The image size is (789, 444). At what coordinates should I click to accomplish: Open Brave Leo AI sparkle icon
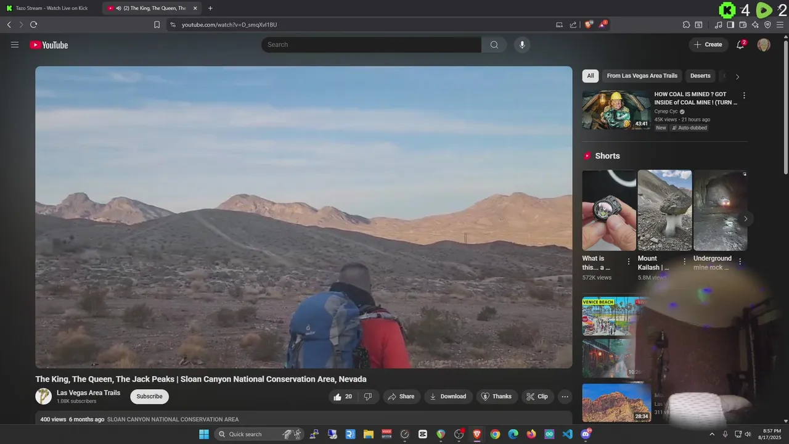[755, 25]
